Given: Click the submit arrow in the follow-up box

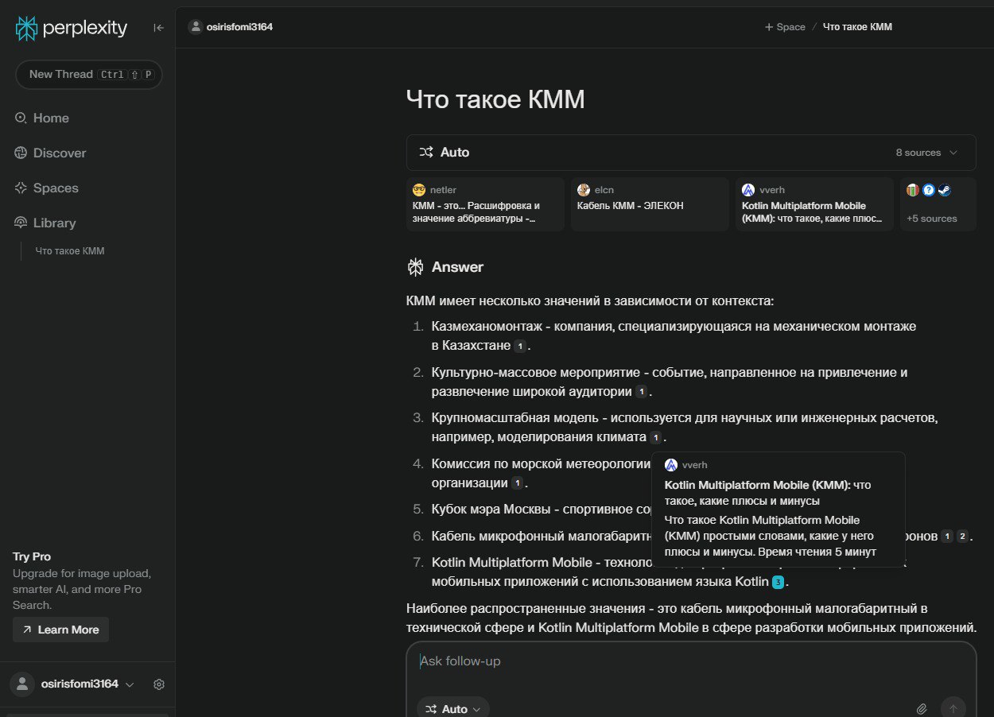Looking at the screenshot, I should pos(953,707).
